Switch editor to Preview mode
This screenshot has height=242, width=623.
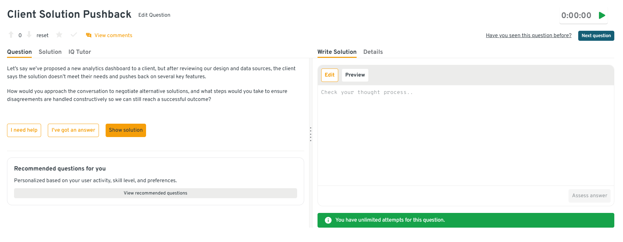pyautogui.click(x=355, y=75)
